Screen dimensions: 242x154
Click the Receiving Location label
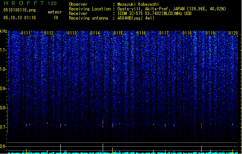click(90, 9)
